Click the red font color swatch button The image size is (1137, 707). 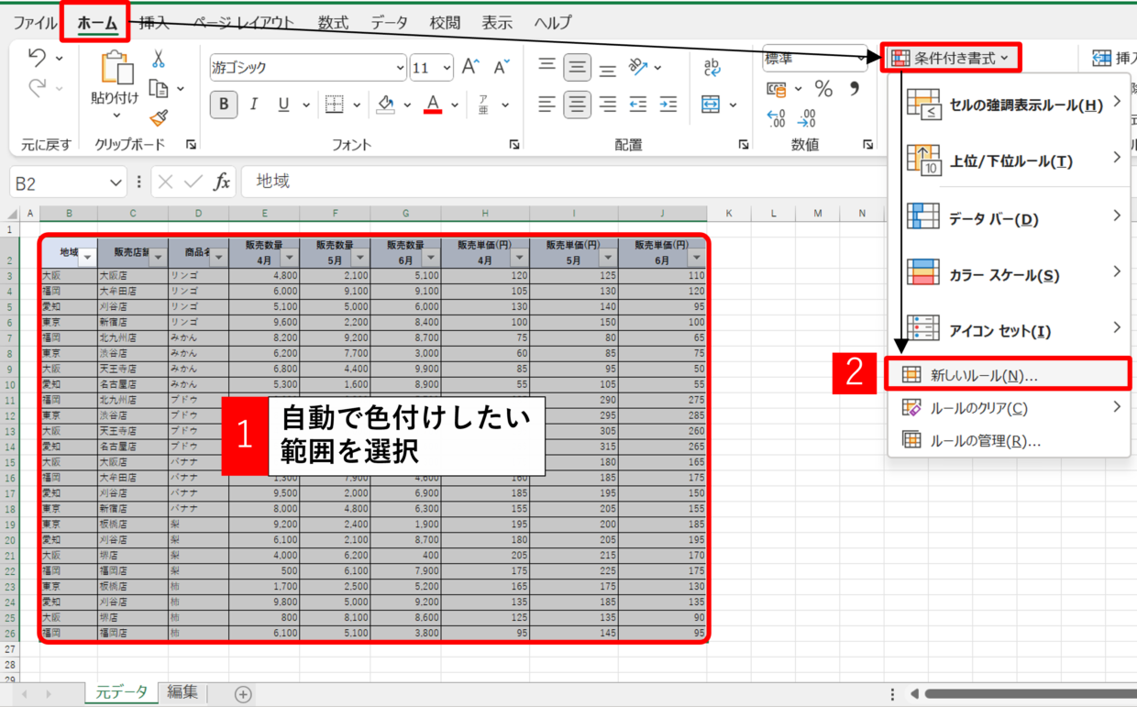tap(433, 104)
